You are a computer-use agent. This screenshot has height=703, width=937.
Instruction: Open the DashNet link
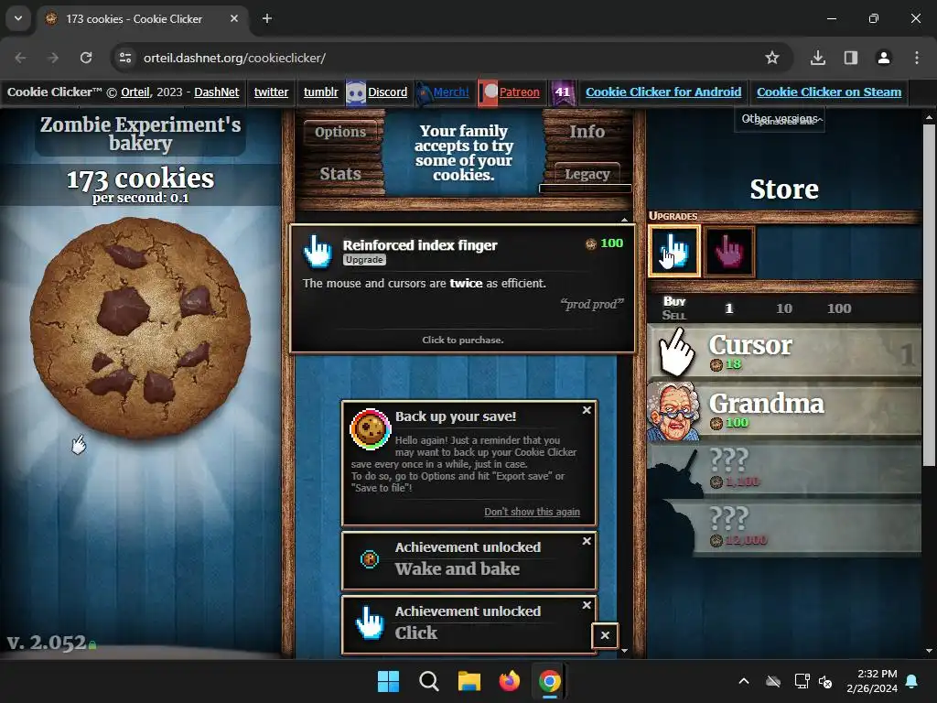pyautogui.click(x=216, y=92)
